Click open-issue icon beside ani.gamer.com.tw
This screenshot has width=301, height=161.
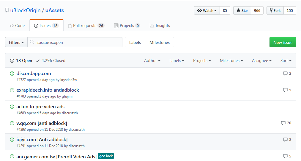coord(12,156)
